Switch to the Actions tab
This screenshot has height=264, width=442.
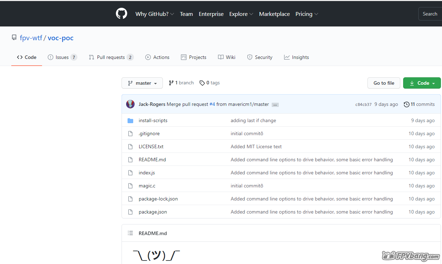158,57
